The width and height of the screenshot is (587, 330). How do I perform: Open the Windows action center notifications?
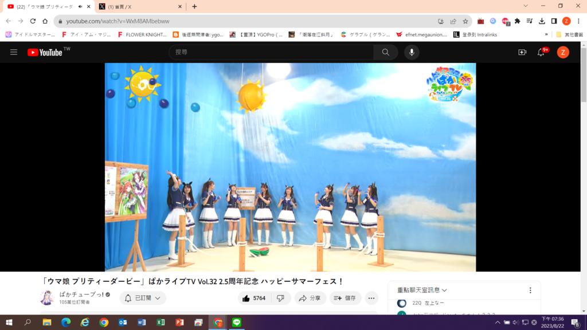pyautogui.click(x=576, y=322)
